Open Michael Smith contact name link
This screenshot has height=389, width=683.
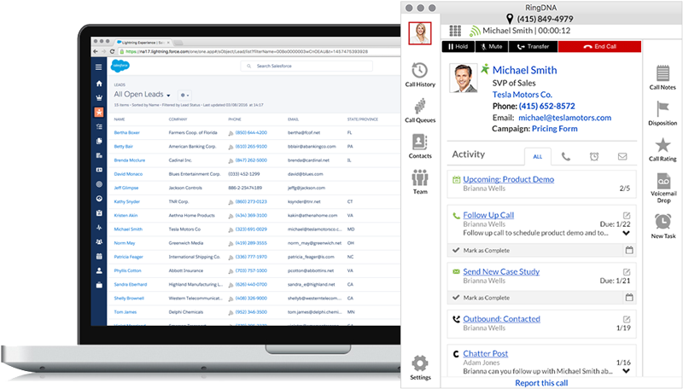(524, 70)
